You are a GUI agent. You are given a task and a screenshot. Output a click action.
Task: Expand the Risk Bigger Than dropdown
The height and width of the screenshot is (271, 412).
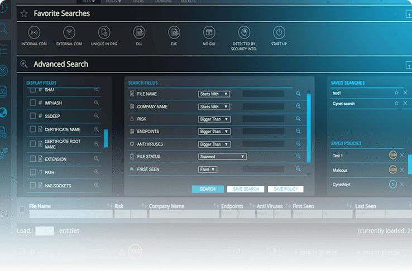tap(214, 119)
